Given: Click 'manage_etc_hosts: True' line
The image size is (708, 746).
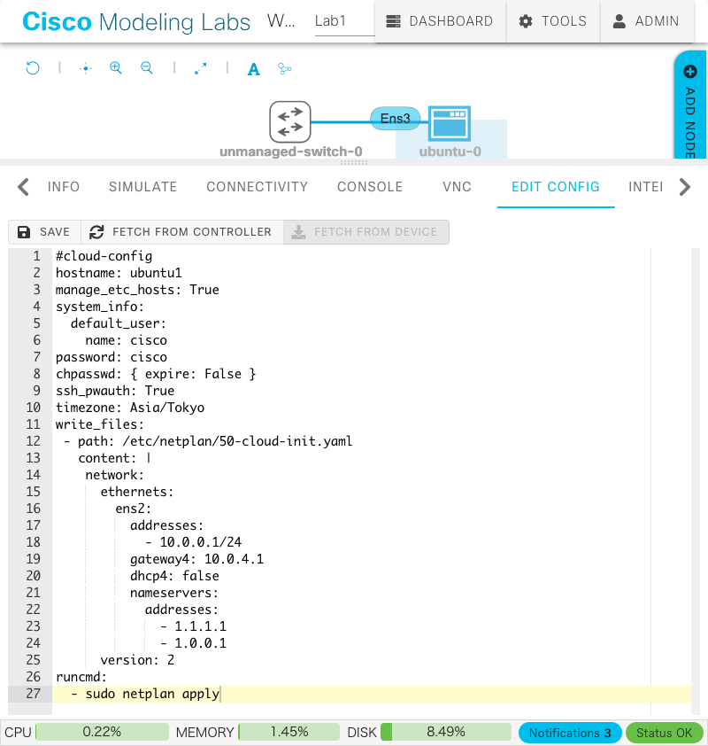Looking at the screenshot, I should click(137, 290).
